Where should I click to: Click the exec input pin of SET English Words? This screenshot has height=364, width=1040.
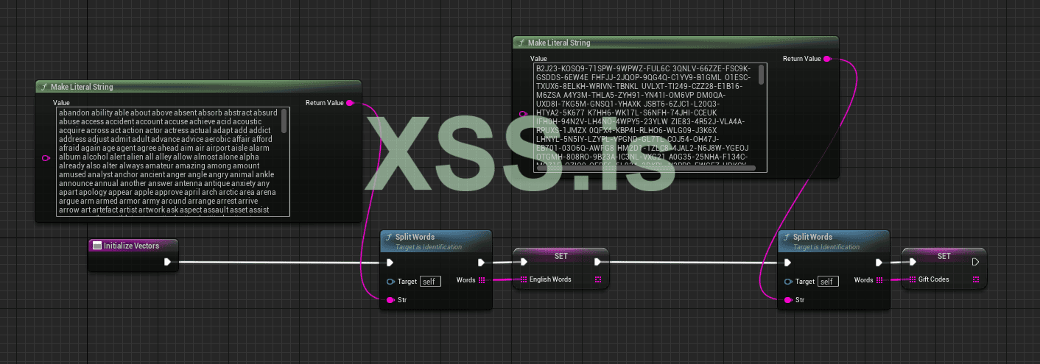tap(524, 261)
